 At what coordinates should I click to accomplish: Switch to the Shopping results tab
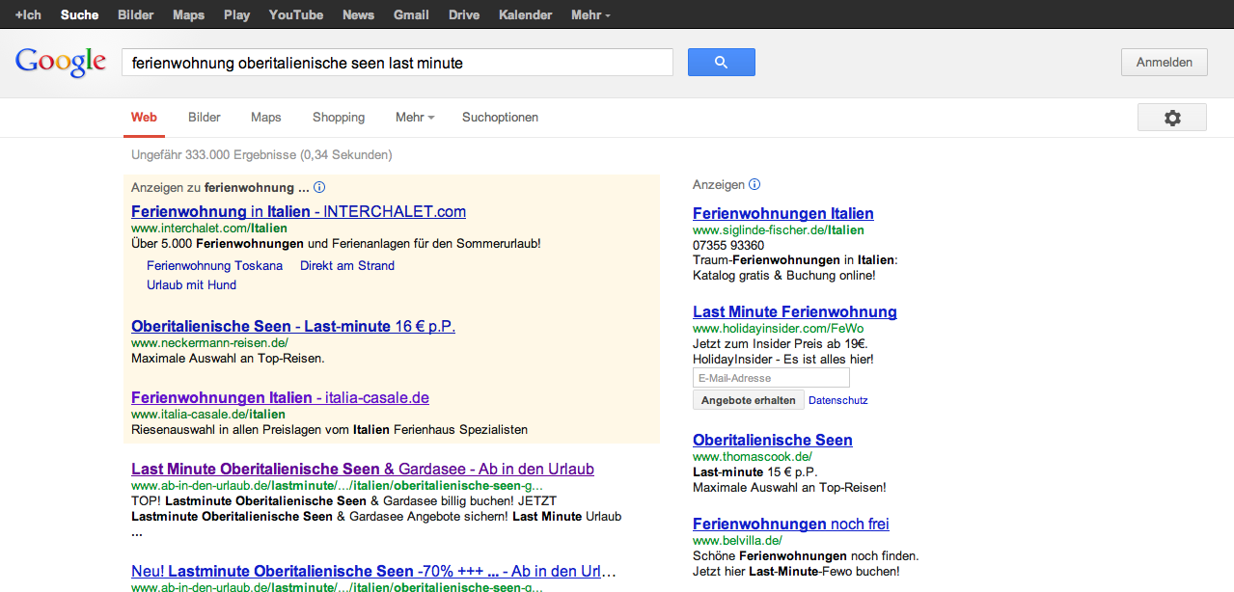tap(338, 118)
